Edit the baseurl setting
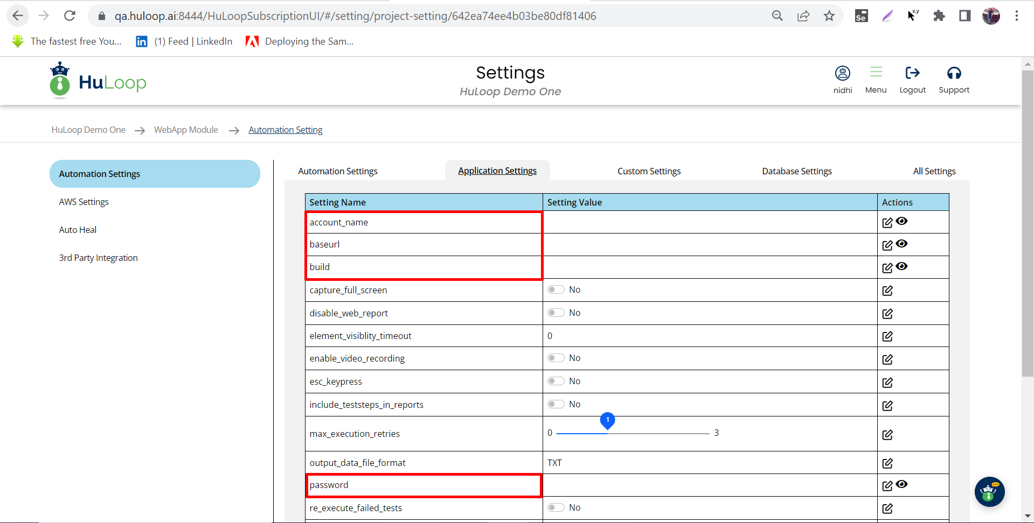This screenshot has width=1034, height=523. [x=887, y=245]
